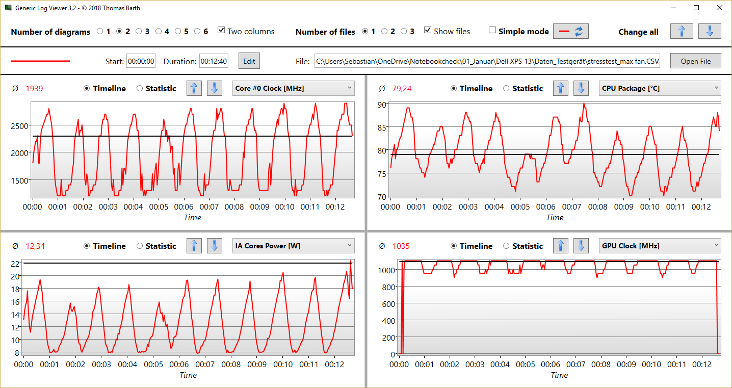The image size is (732, 388).
Task: Click up arrow beside IA Cores Power dropdown
Action: point(194,246)
